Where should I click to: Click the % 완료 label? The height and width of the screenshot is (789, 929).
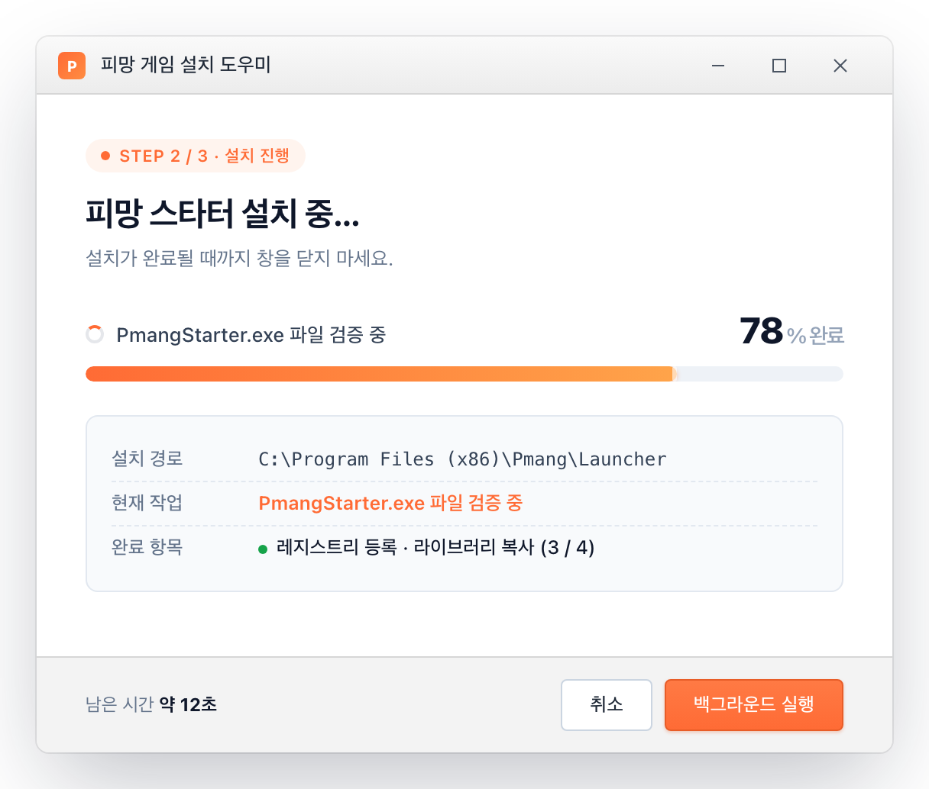tap(815, 336)
